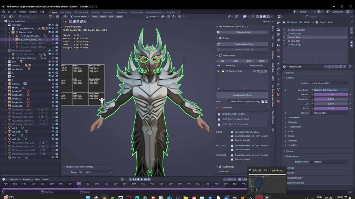Open the File menu
Screen dimensions: 355x199
(8, 12)
